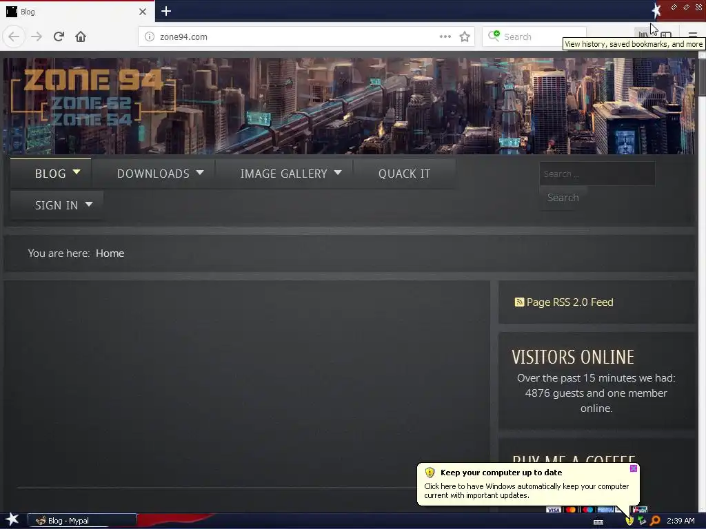This screenshot has height=529, width=706.
Task: Open the Library history and bookmarks button
Action: click(643, 34)
